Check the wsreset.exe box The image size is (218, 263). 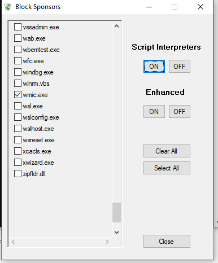point(18,140)
